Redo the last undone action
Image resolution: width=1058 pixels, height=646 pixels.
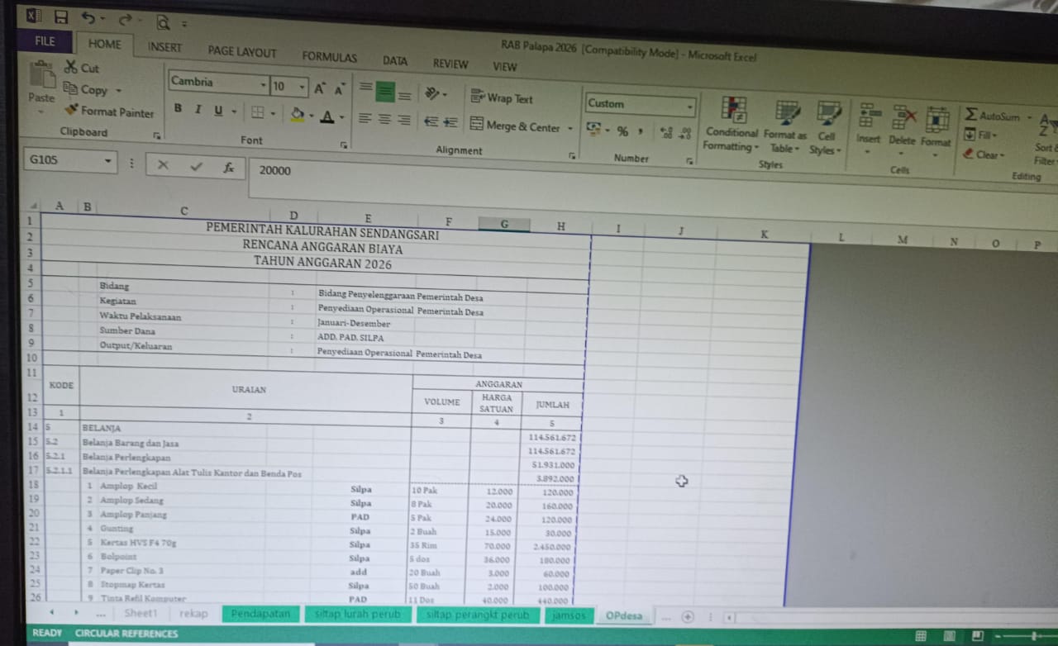click(124, 19)
